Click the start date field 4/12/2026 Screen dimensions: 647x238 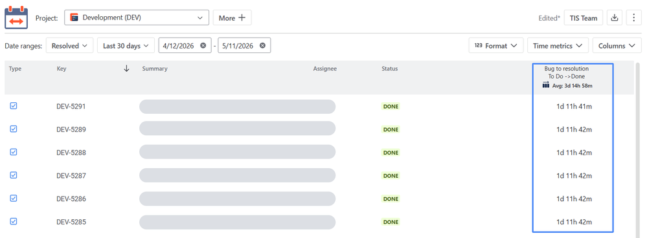[185, 46]
